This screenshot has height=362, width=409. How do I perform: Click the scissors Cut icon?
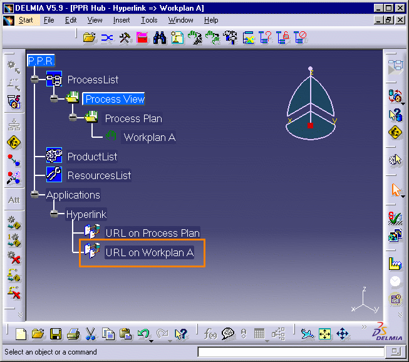(90, 334)
